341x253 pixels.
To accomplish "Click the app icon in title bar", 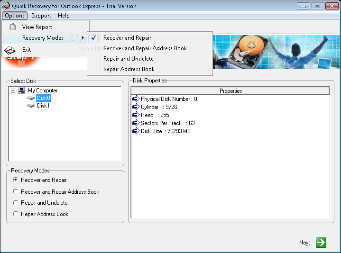I will (6, 6).
